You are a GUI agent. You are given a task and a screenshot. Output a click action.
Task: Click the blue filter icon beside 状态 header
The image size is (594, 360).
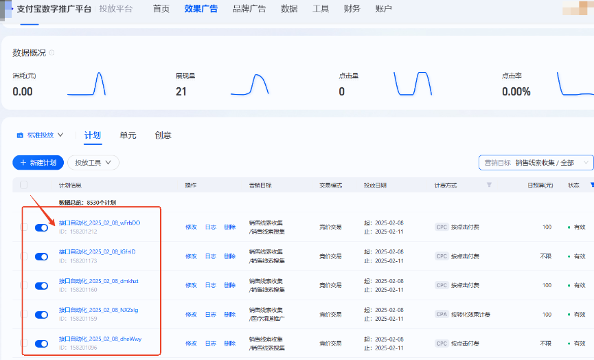click(x=592, y=185)
